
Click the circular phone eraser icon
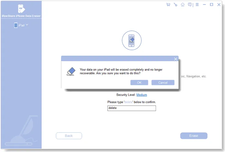pyautogui.click(x=131, y=40)
